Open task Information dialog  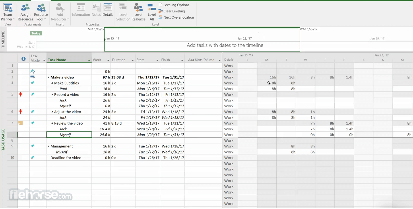[81, 10]
